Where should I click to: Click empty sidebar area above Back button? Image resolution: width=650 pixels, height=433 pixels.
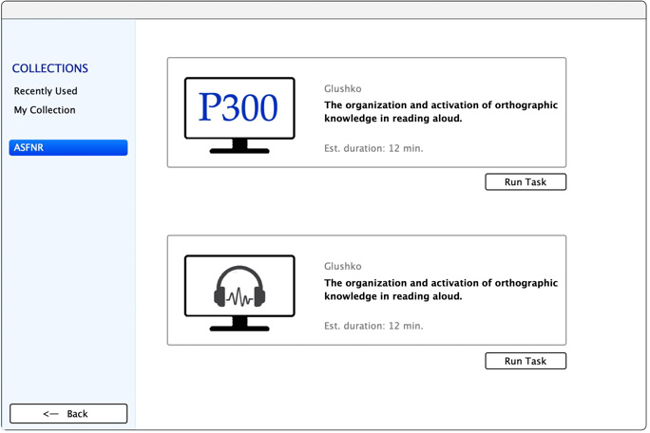coord(68,285)
